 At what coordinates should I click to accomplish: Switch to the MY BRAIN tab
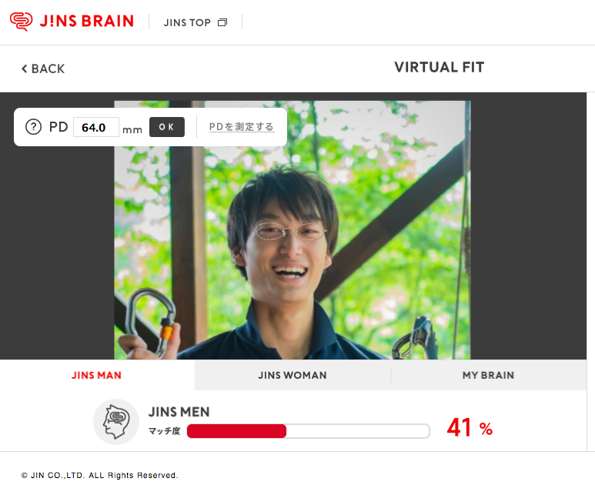click(488, 375)
